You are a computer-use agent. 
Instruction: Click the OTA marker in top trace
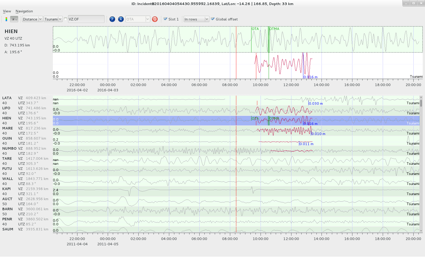click(x=255, y=29)
